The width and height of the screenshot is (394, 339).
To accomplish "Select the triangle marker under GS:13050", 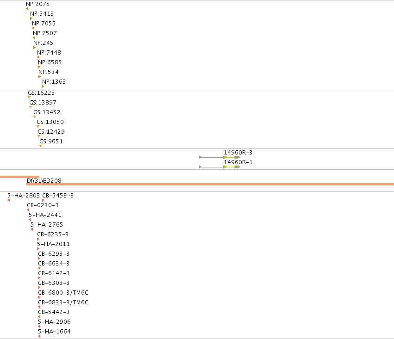I will point(38,127).
